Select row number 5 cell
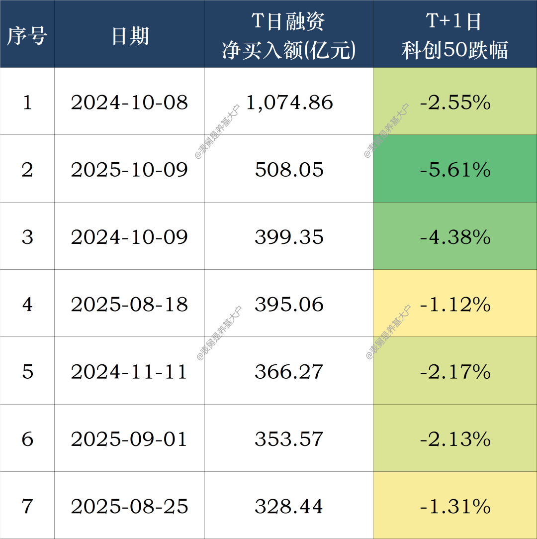The height and width of the screenshot is (539, 537). (x=27, y=372)
